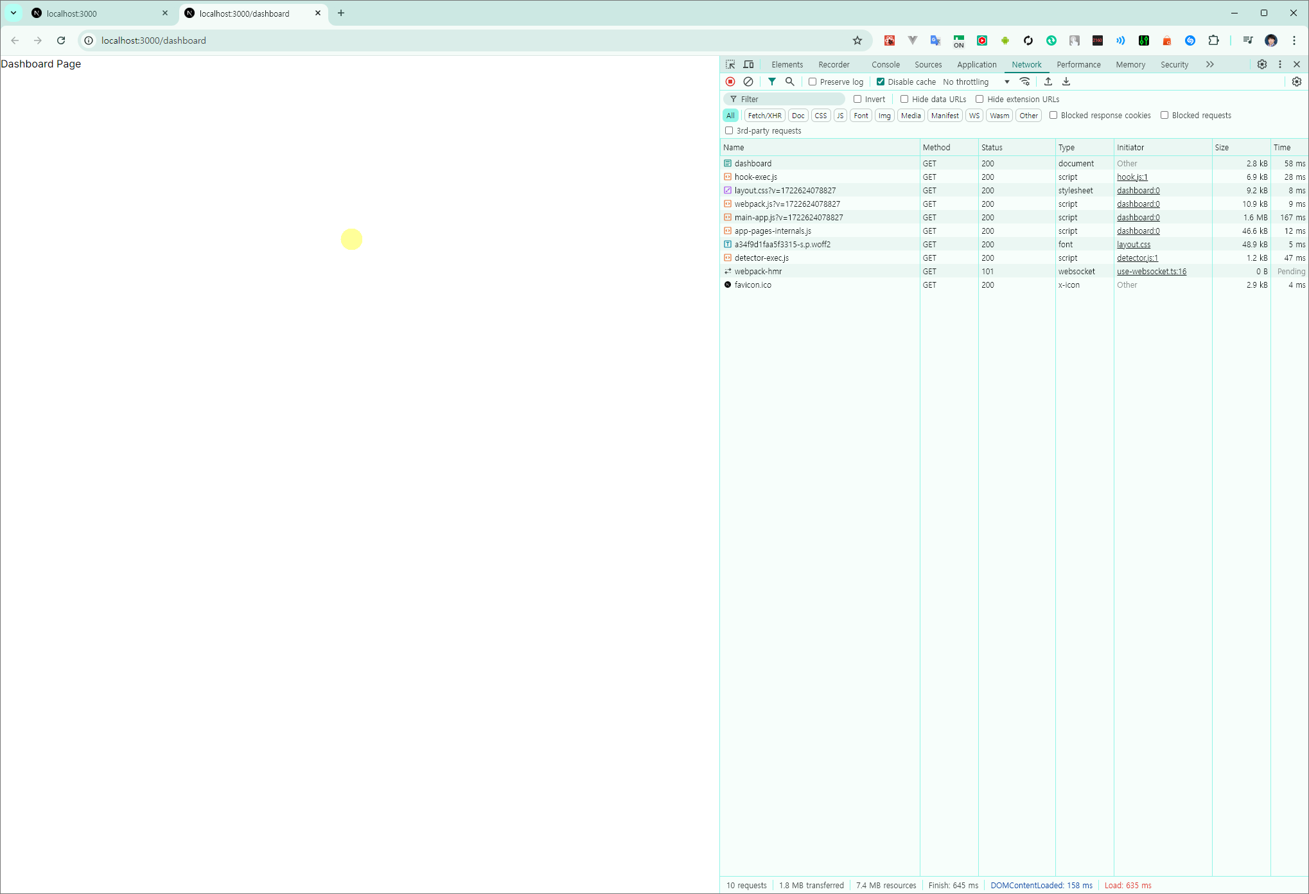Open use-websocket.ts:16 initiator link
Screen dimensions: 1309x894
point(1151,272)
